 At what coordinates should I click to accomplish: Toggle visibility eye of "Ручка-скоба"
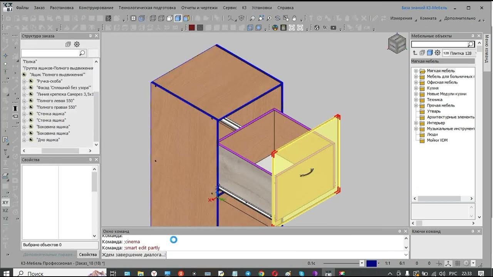[x=31, y=81]
